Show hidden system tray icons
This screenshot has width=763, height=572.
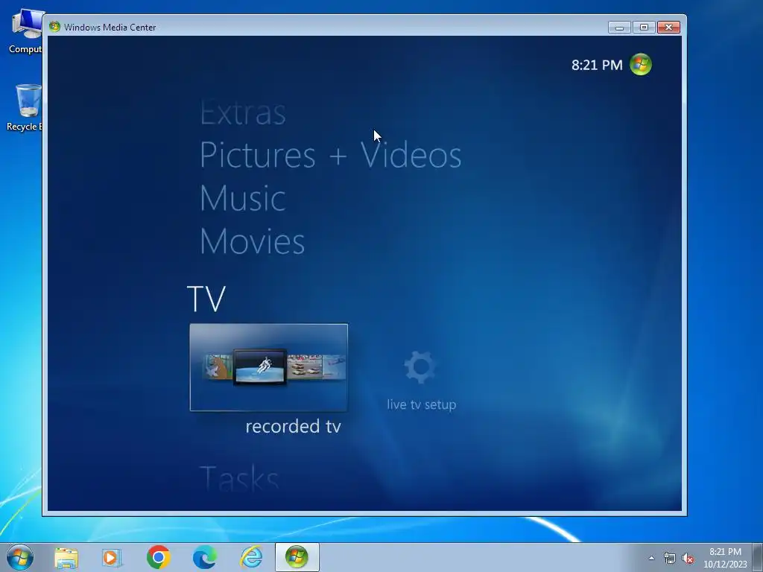(x=651, y=558)
